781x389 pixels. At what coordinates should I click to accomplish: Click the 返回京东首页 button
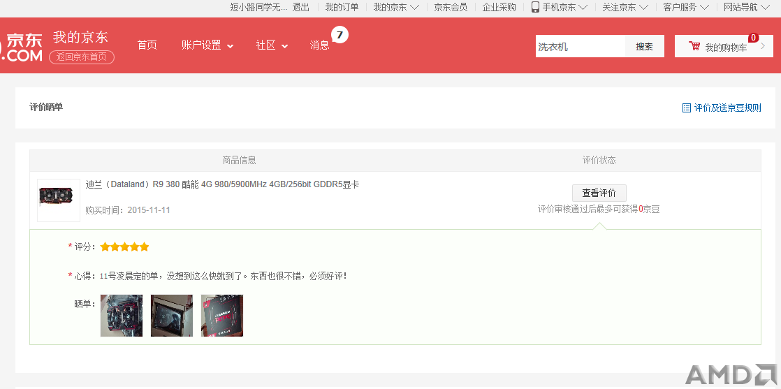(82, 57)
